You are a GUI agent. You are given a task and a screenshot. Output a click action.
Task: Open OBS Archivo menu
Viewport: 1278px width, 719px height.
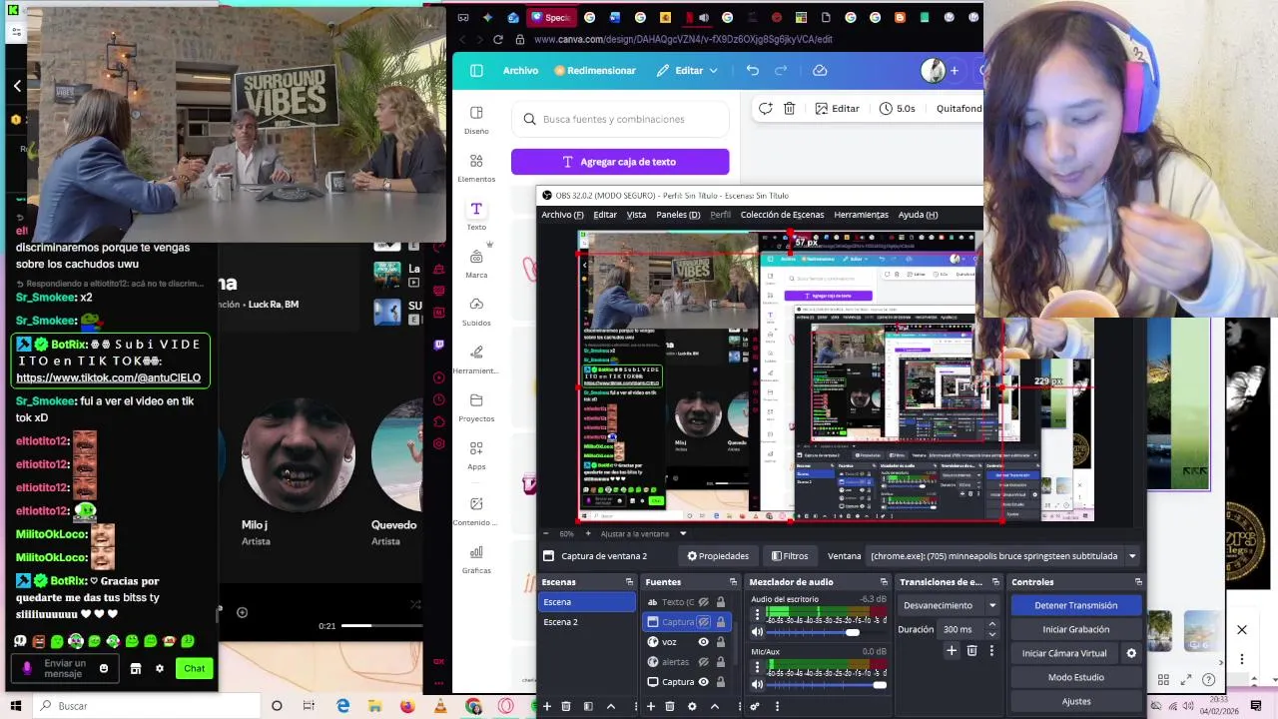[x=562, y=215]
